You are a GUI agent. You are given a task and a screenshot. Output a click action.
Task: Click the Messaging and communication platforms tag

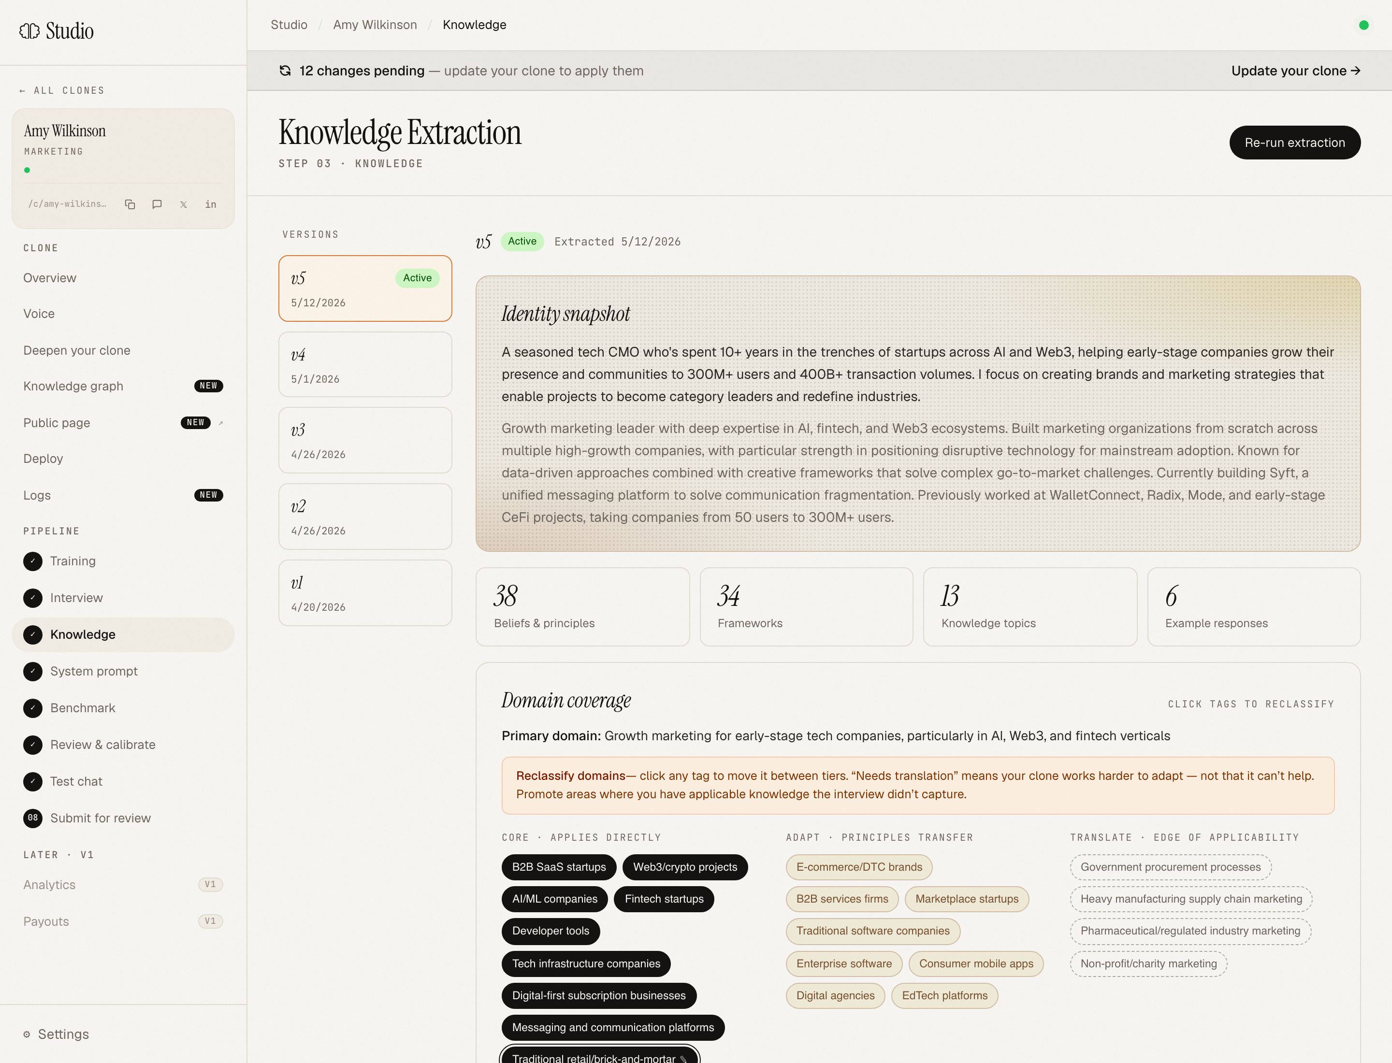point(613,1028)
